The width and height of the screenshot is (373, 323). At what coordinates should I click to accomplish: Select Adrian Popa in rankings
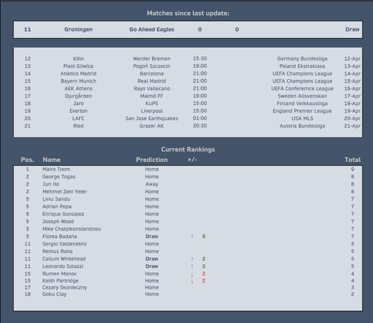(x=57, y=207)
